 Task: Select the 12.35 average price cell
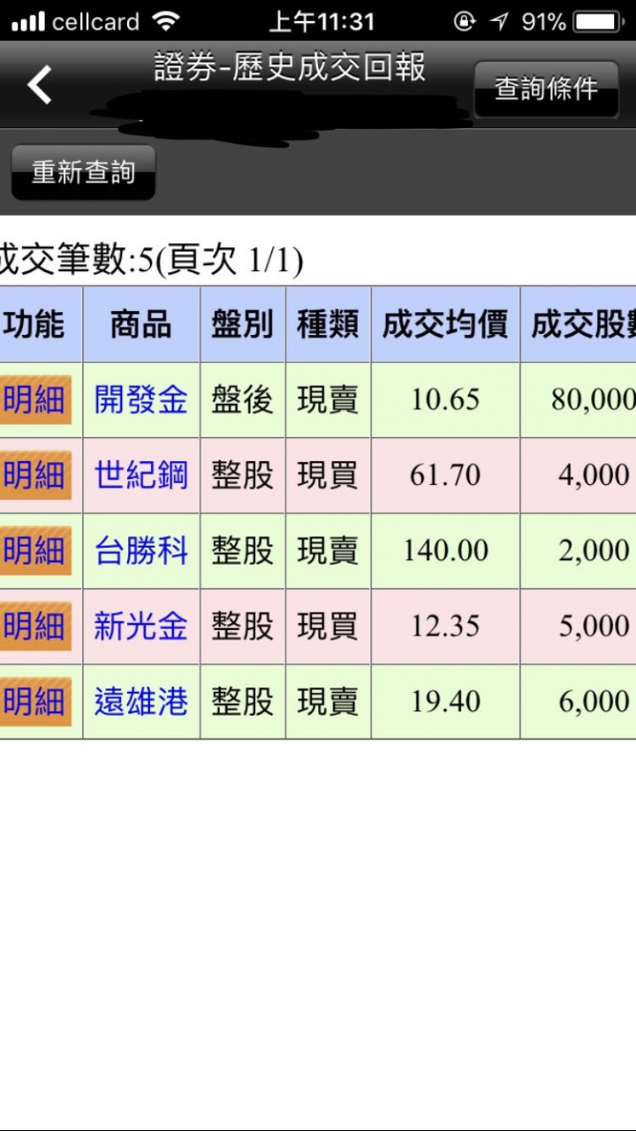tap(445, 626)
